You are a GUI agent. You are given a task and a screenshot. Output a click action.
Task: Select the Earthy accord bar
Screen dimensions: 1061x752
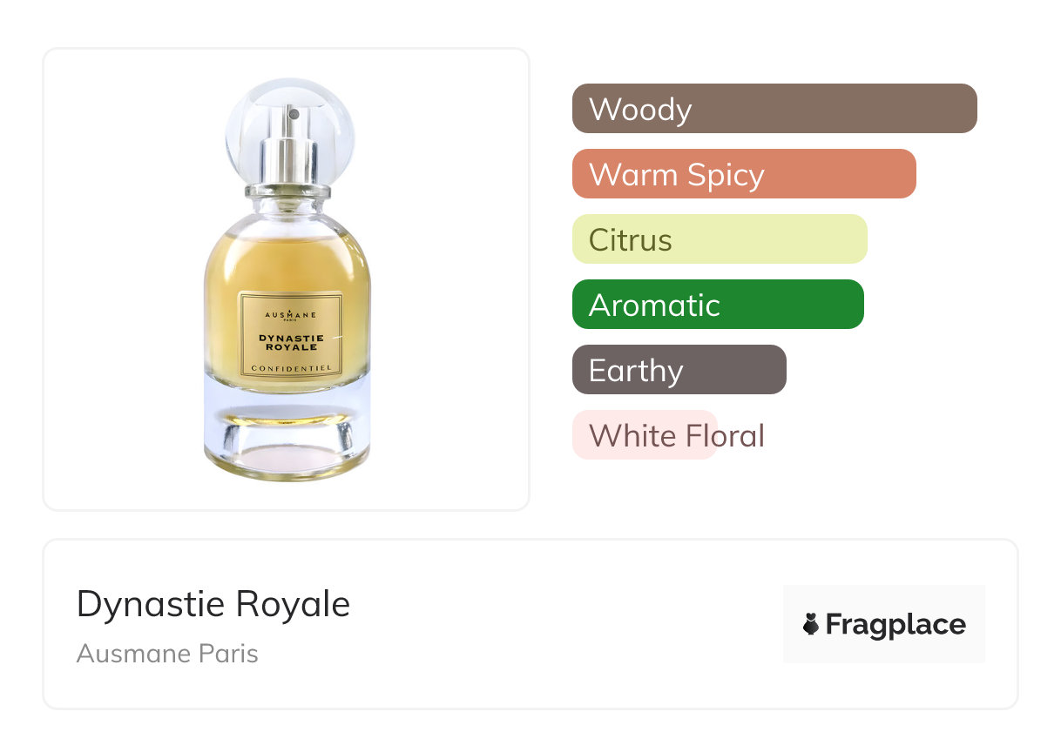(x=679, y=370)
